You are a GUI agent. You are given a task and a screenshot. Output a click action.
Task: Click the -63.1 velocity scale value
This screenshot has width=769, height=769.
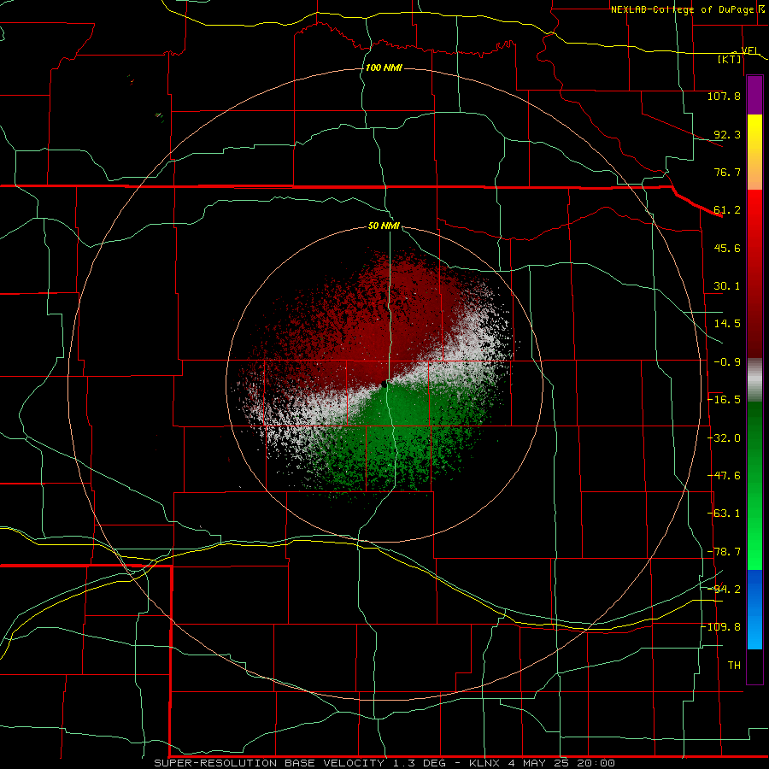coord(724,514)
